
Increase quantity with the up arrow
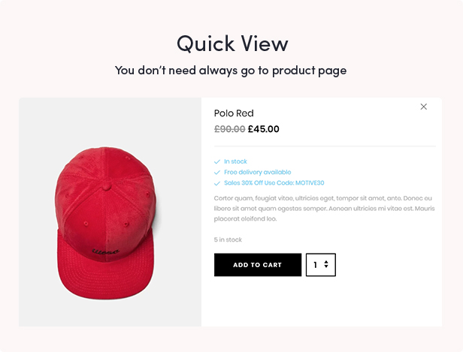pyautogui.click(x=326, y=262)
